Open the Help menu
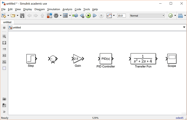 pos(95,9)
